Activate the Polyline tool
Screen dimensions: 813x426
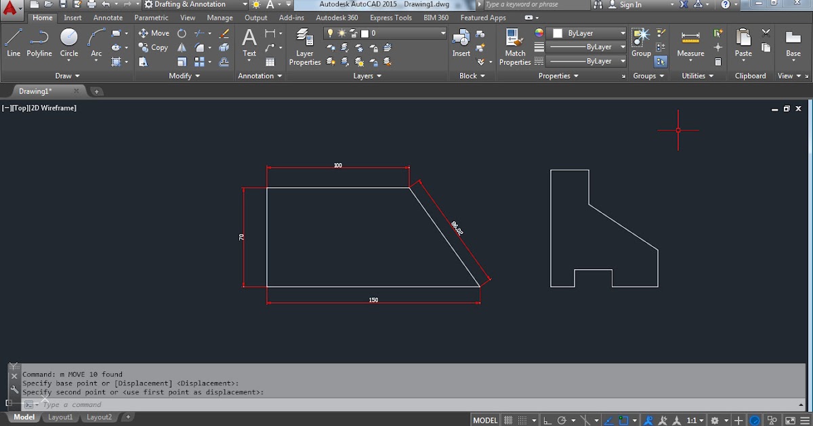(x=39, y=41)
